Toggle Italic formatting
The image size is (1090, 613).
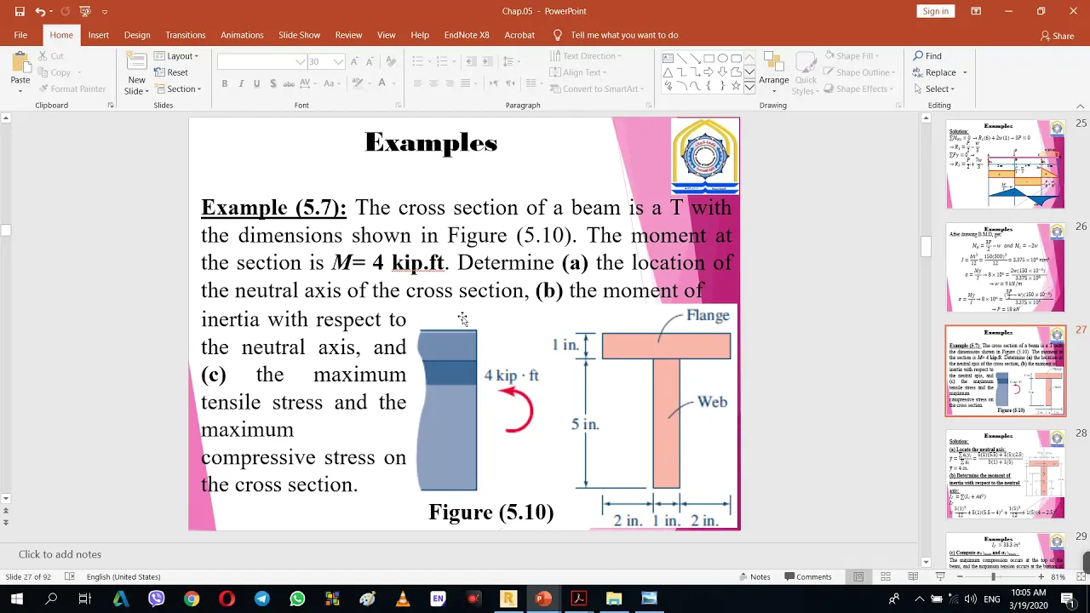coord(241,83)
